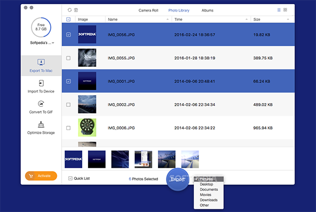Switch to list view layout

pyautogui.click(x=279, y=10)
